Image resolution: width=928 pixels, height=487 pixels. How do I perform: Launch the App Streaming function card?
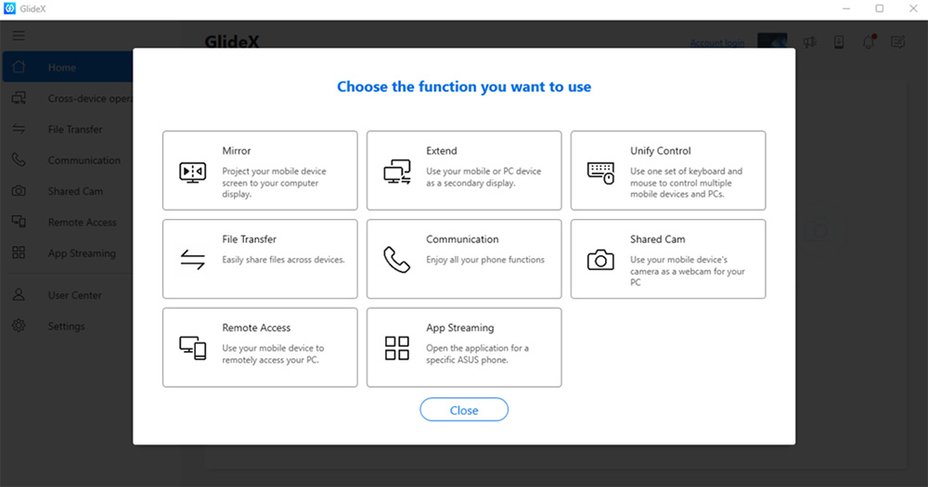(464, 347)
